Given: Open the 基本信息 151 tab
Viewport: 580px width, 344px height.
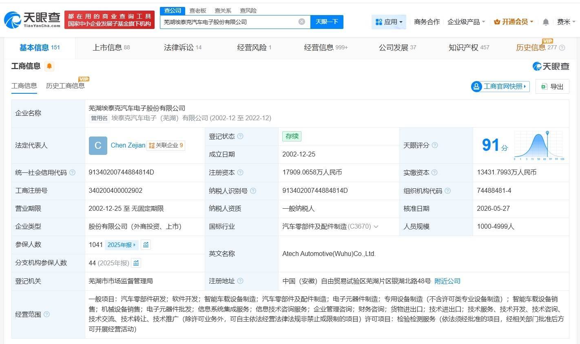Looking at the screenshot, I should point(40,48).
